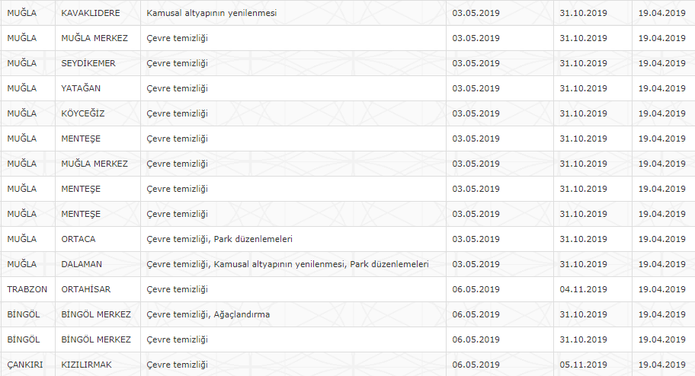
Task: Click the 31.10.2019 date in the ORTACA row
Action: pos(583,239)
